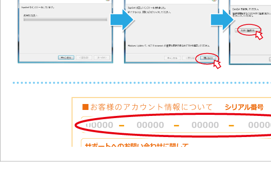Screen dimensions: 271x195
Task: Click the first serial number block 00000
Action: [x=99, y=125]
